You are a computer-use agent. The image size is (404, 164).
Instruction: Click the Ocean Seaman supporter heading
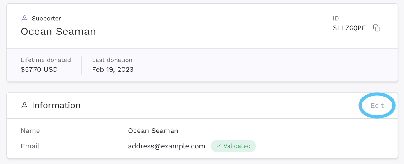click(x=58, y=31)
